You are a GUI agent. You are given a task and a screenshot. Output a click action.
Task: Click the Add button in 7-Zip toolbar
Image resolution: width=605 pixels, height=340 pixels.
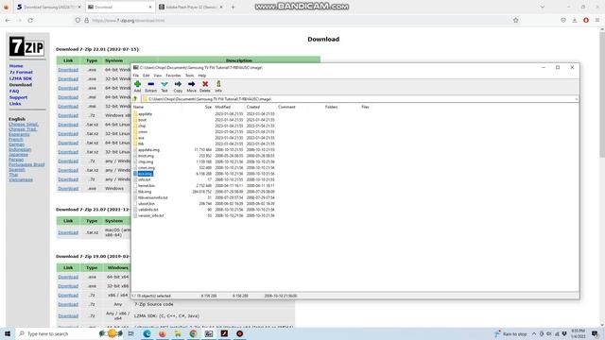pyautogui.click(x=137, y=86)
